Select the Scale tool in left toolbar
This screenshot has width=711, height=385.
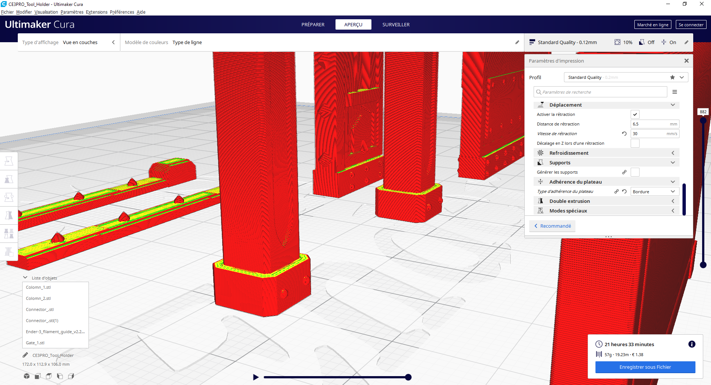[9, 179]
